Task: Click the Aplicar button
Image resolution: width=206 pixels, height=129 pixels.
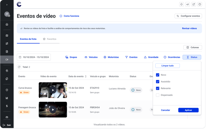Action: pos(188,110)
